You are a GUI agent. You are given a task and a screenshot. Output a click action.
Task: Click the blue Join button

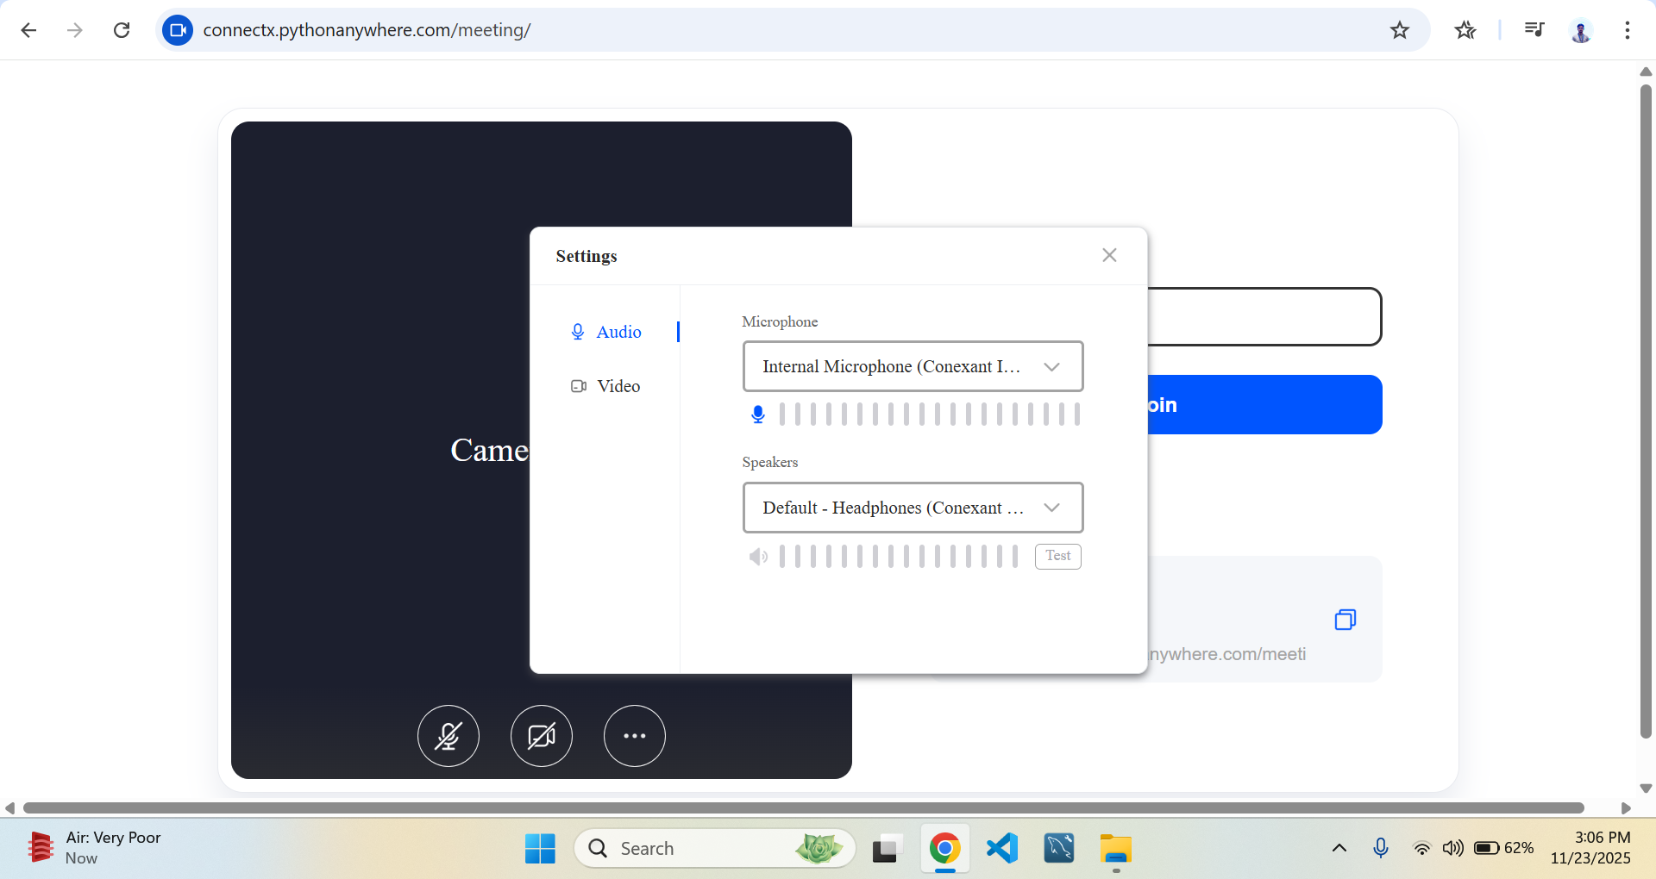1264,405
